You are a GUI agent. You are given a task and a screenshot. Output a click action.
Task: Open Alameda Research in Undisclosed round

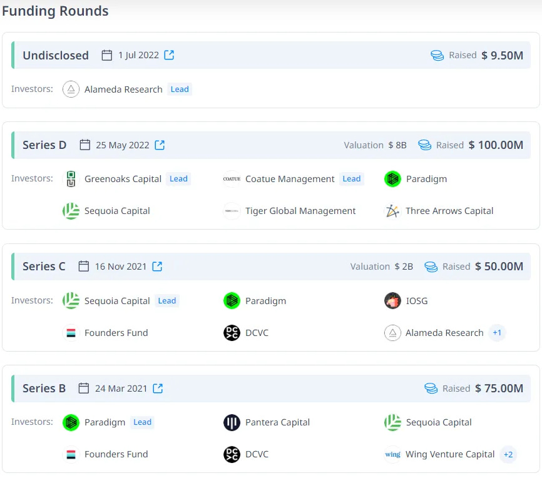coord(123,89)
